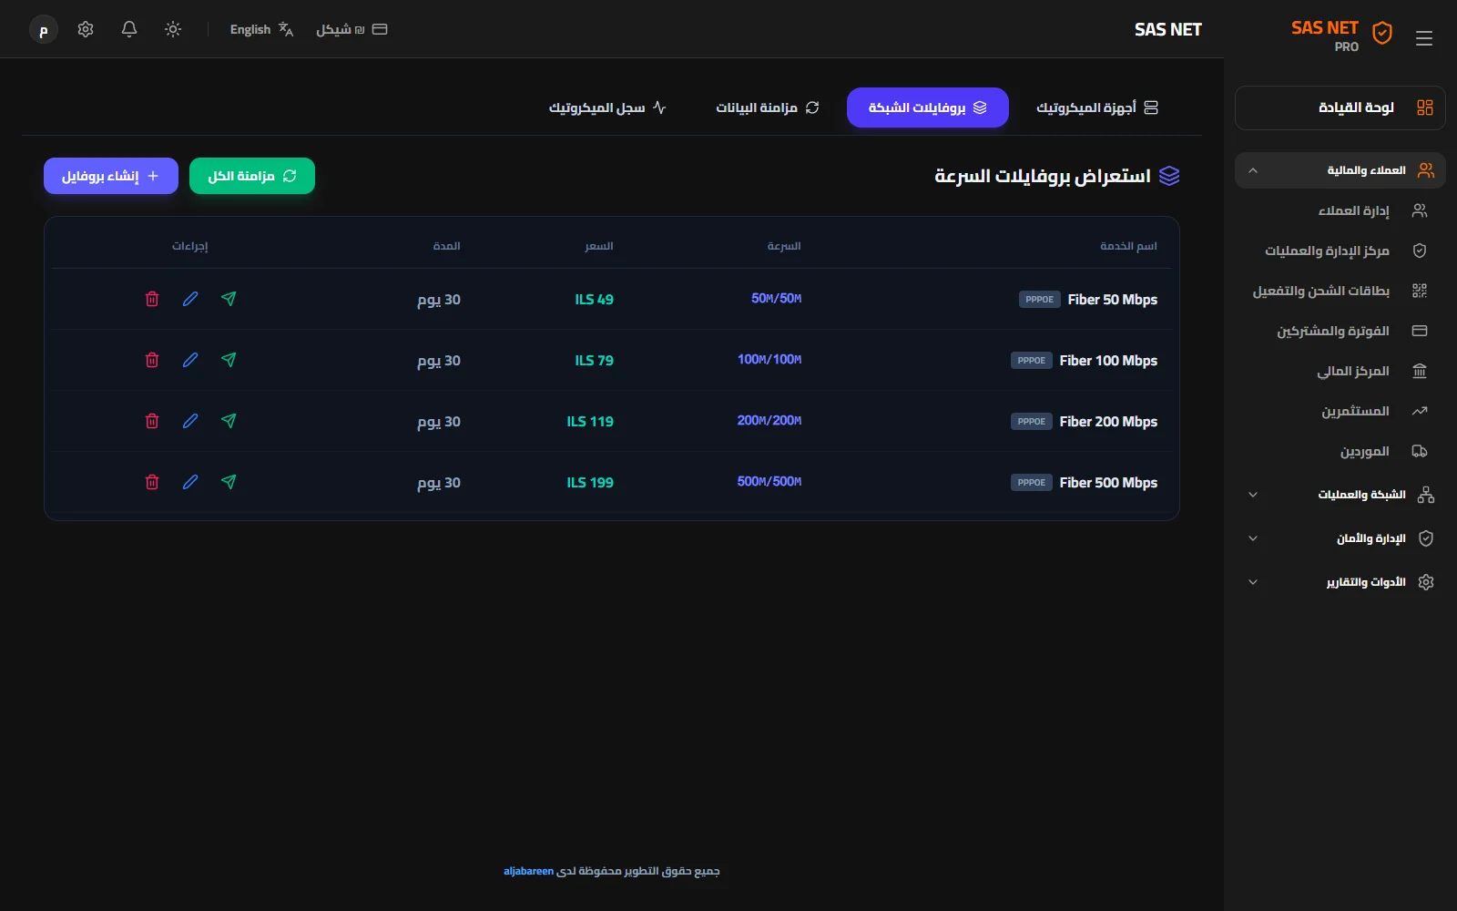Screen dimensions: 1457x911
Task: Switch language to English
Action: 261,29
